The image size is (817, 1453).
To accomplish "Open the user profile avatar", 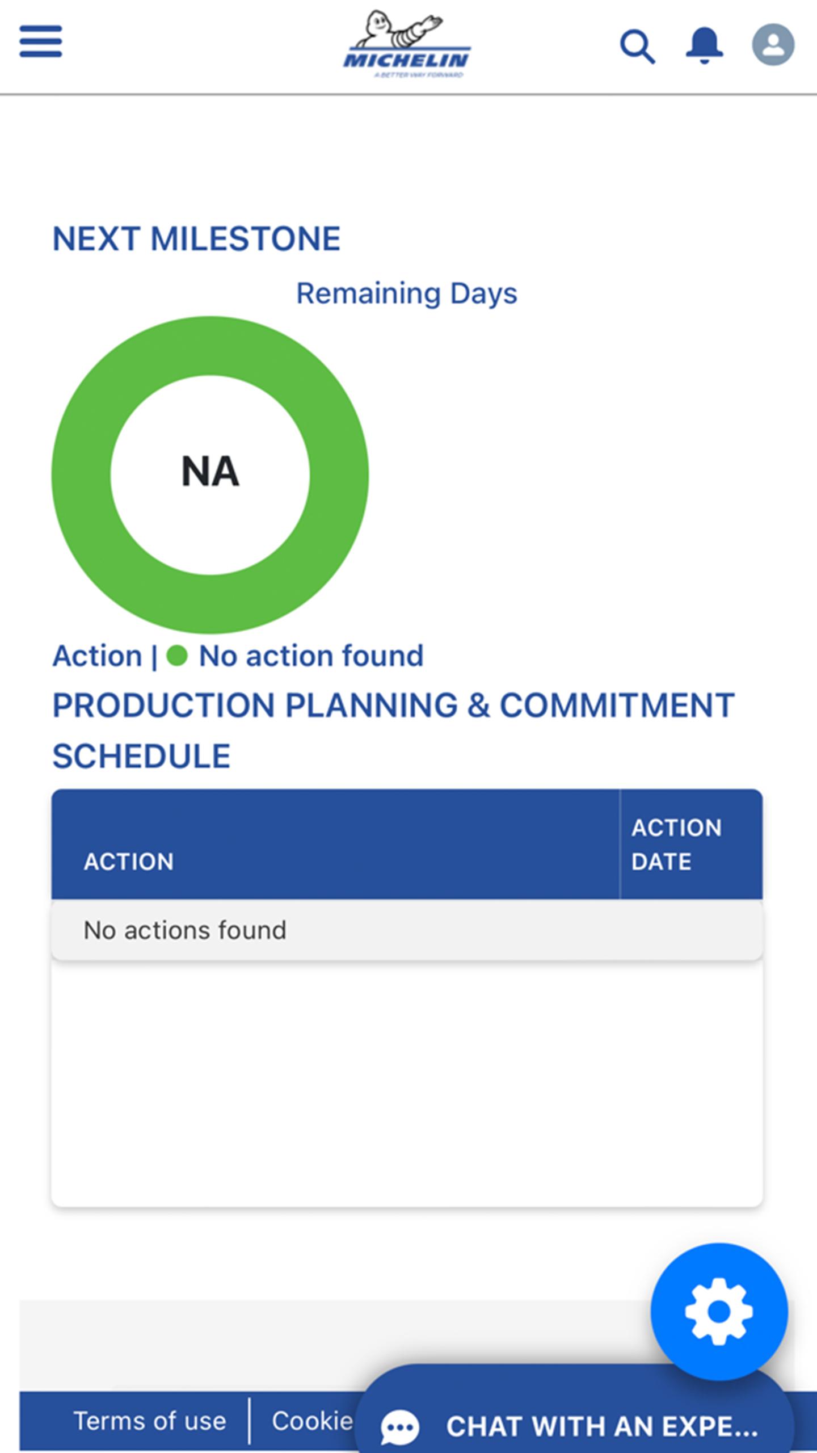I will point(773,45).
